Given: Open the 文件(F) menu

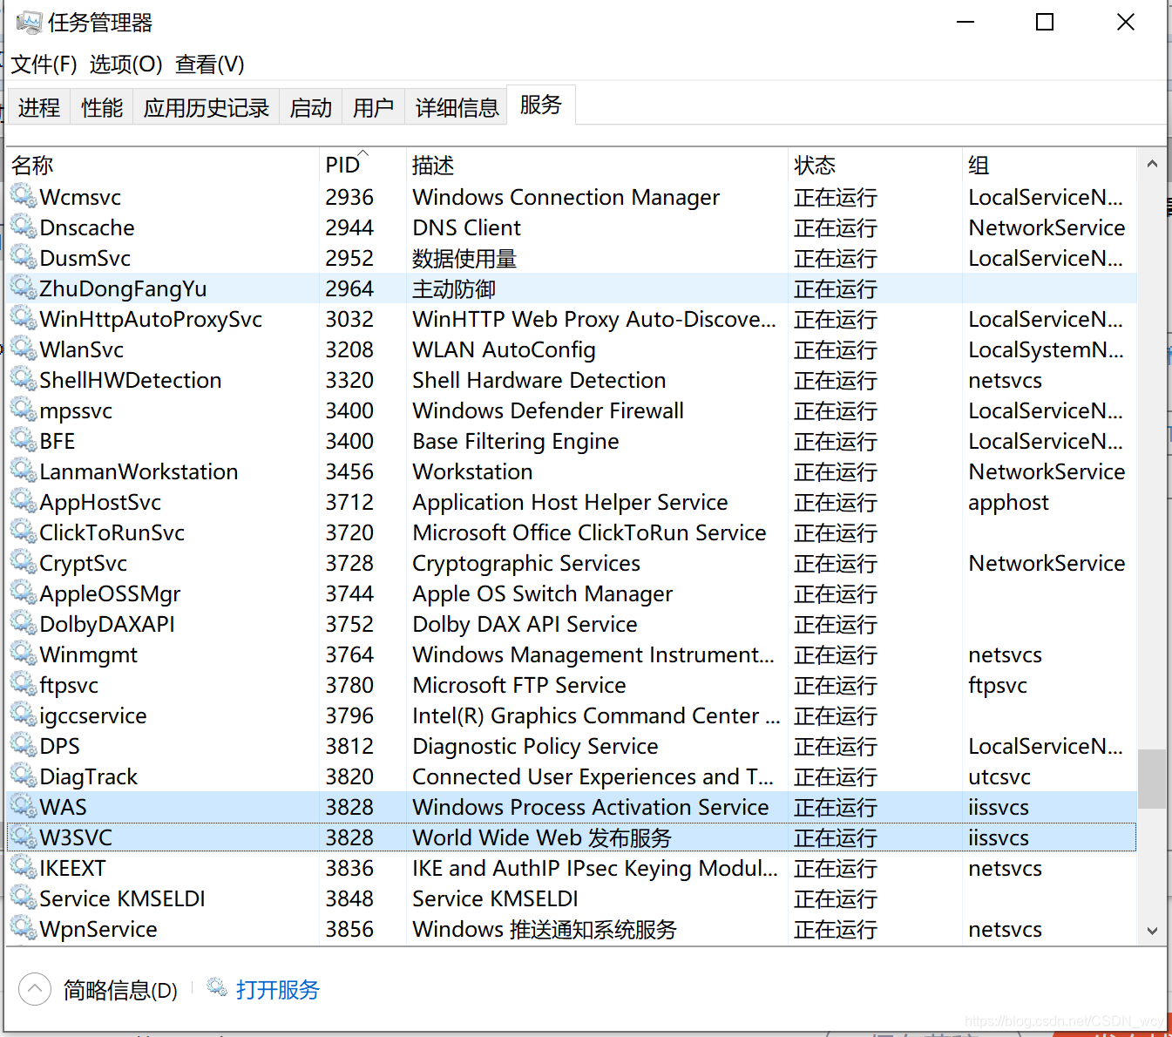Looking at the screenshot, I should 44,64.
